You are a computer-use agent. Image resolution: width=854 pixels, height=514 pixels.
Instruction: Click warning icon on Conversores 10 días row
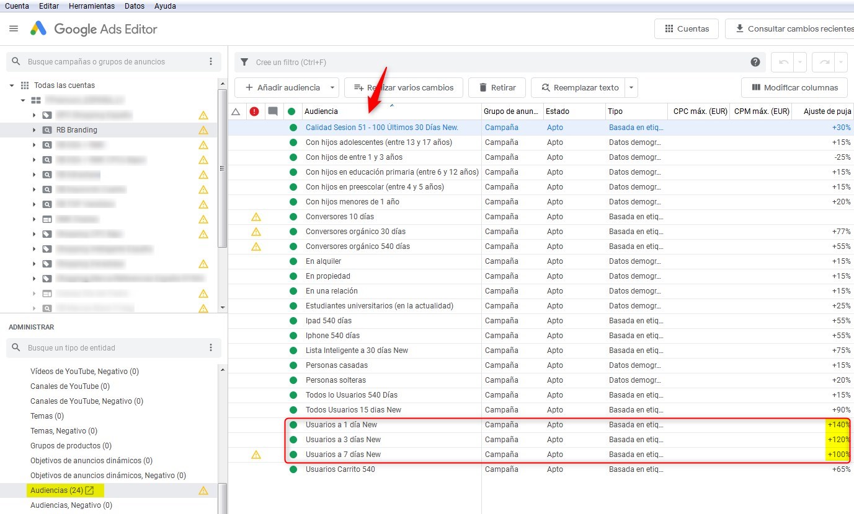(x=256, y=217)
